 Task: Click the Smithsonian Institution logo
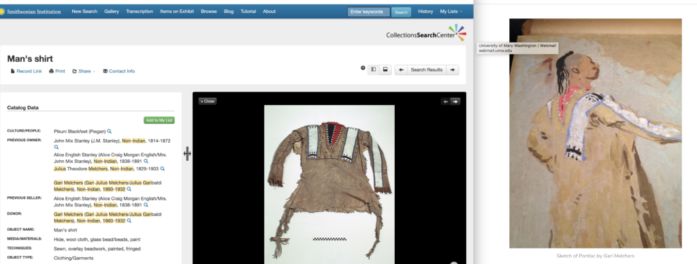click(31, 12)
